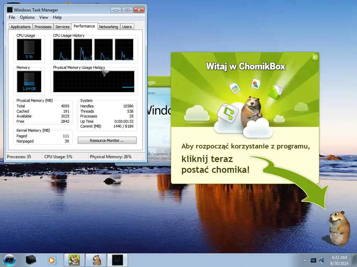Open the Options menu in Task Manager

pyautogui.click(x=27, y=17)
